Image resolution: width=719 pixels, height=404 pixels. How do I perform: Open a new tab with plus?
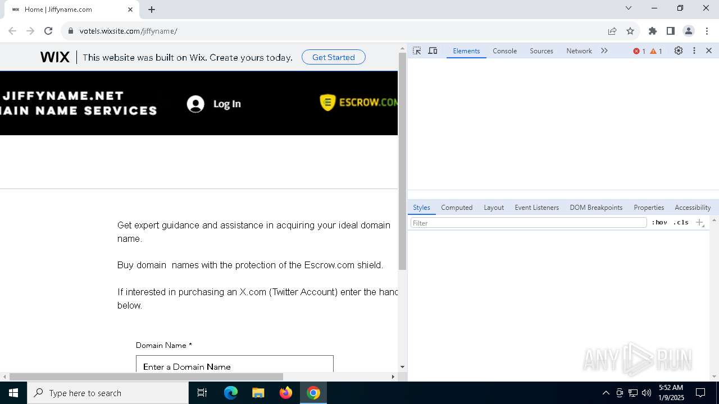pyautogui.click(x=152, y=10)
